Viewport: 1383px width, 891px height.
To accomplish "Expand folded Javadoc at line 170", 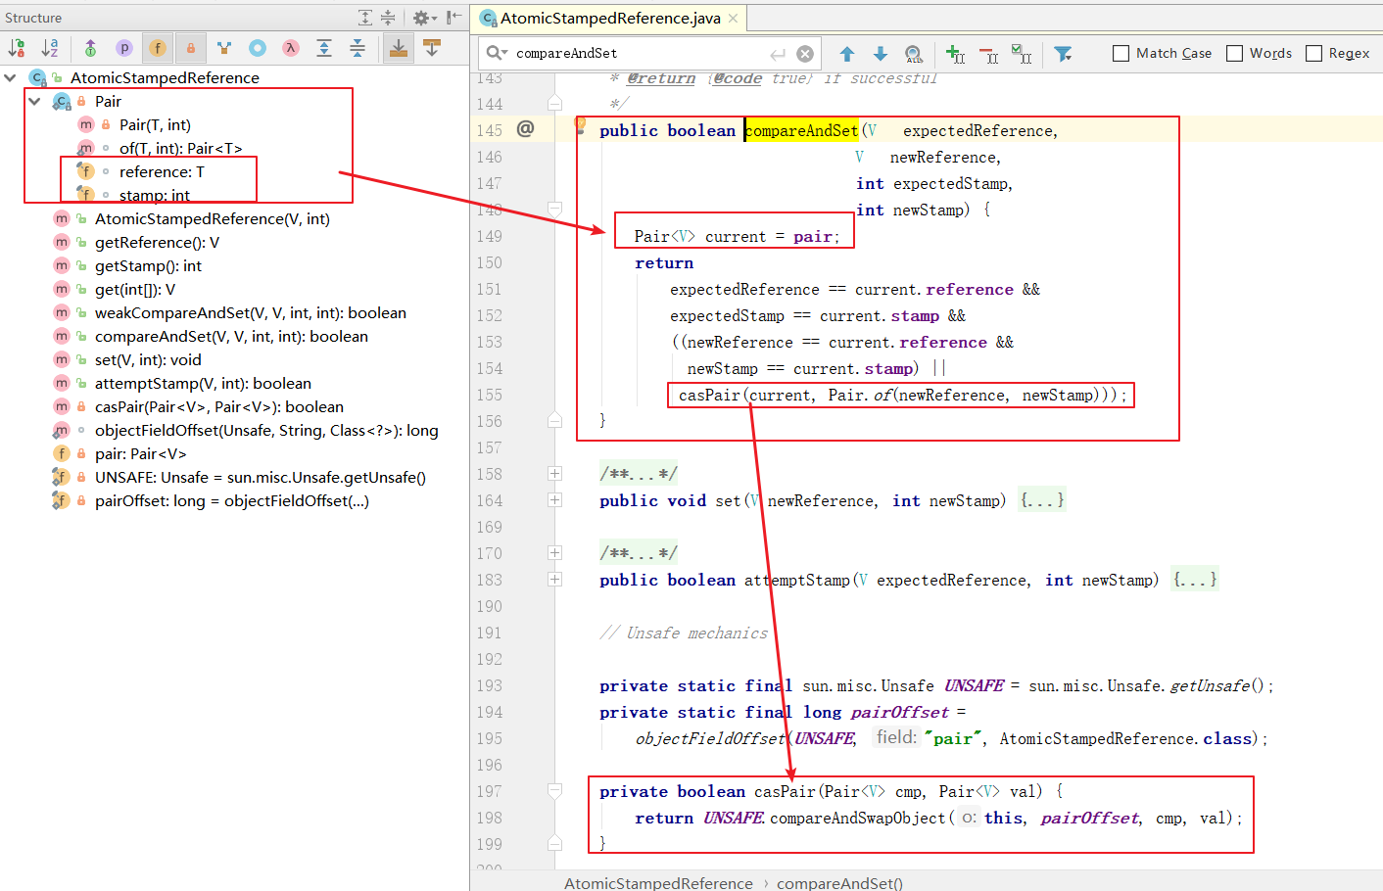I will tap(554, 553).
